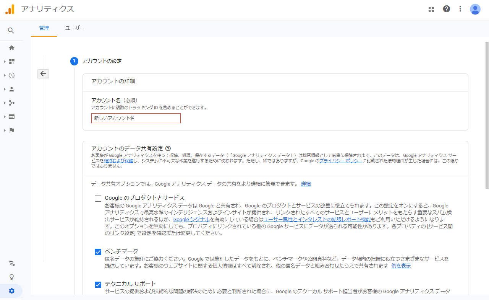Click the Google Analytics logo
The width and height of the screenshot is (489, 300).
point(10,9)
